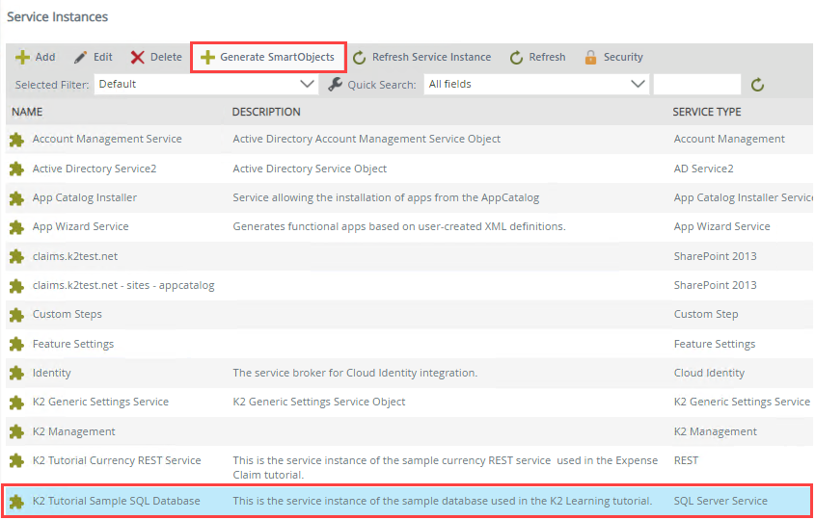Screen dimensions: 815x520
Task: Click SQL Server Service type cell
Action: point(720,501)
